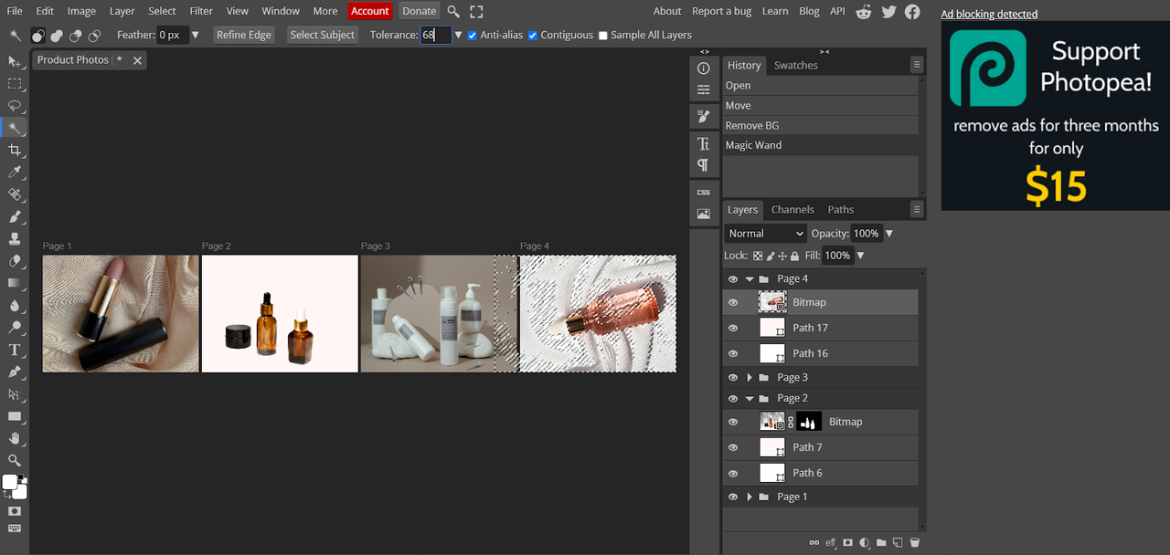
Task: Delete layer using the trash icon
Action: tap(915, 543)
